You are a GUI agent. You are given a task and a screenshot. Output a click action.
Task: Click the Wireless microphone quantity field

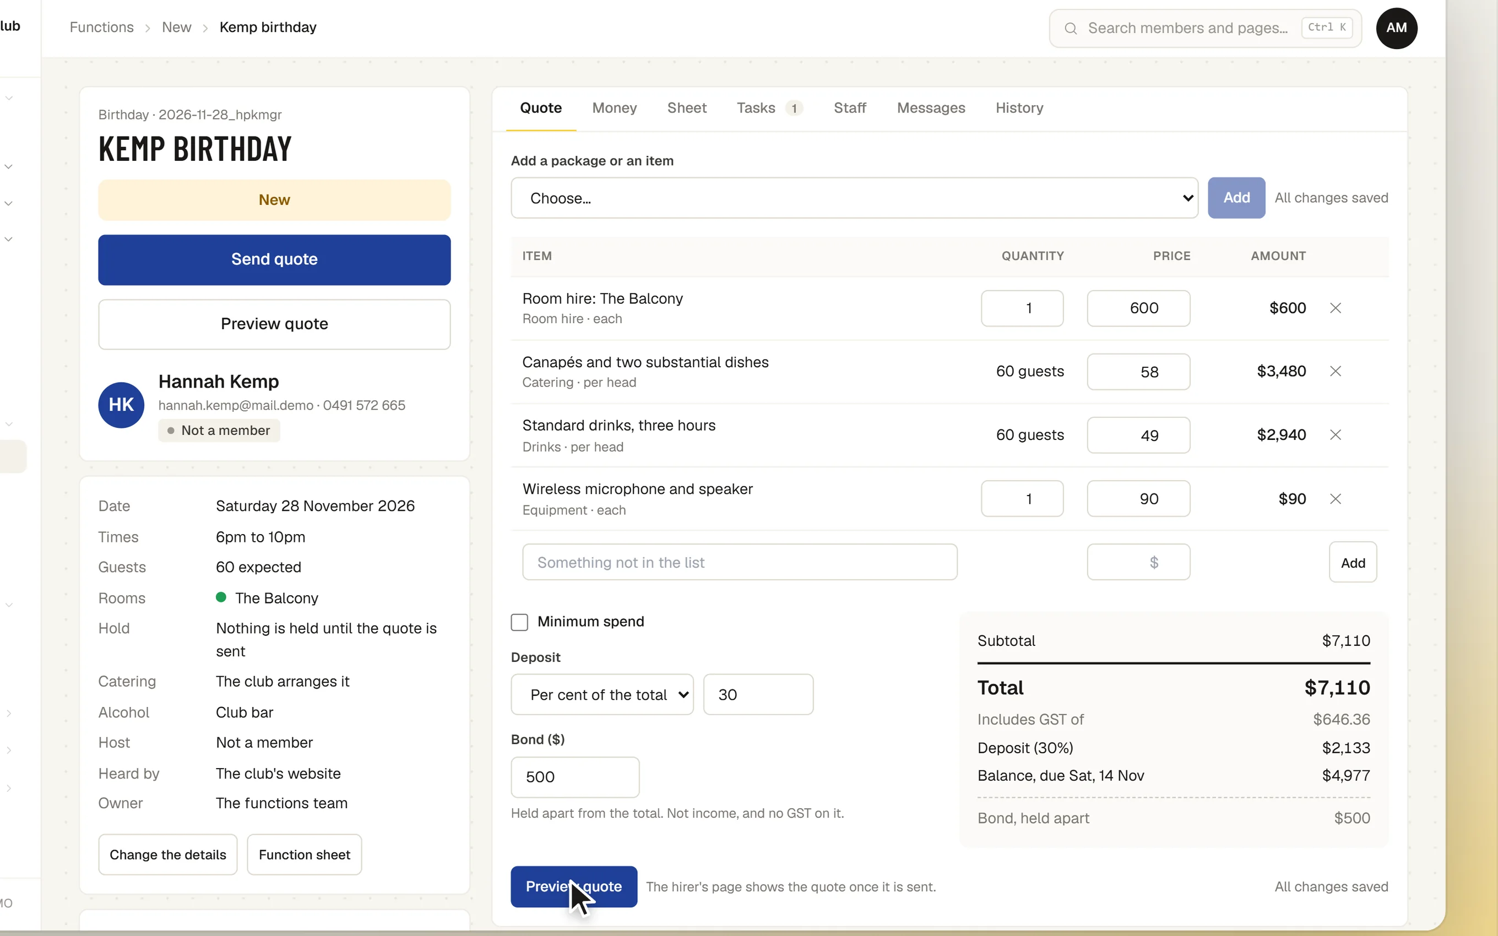pyautogui.click(x=1022, y=499)
